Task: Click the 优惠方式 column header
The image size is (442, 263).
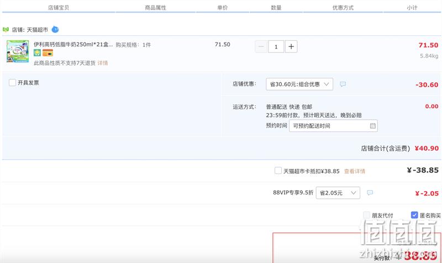Action: [x=343, y=8]
